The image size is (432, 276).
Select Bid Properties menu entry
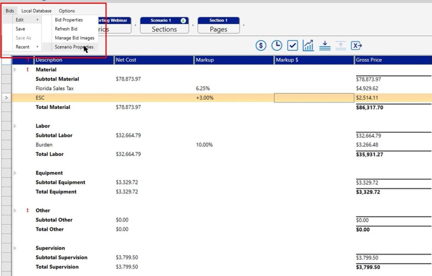(69, 20)
